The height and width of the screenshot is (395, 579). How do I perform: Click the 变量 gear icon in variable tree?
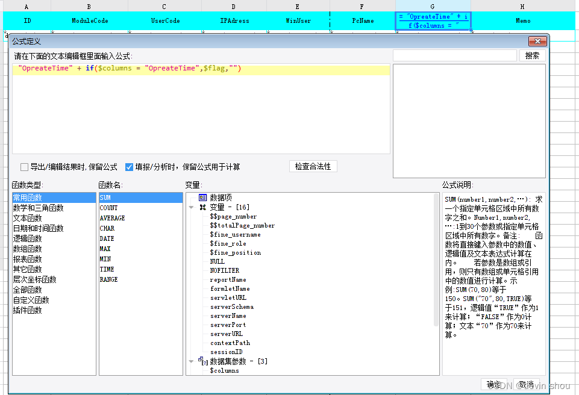(201, 206)
